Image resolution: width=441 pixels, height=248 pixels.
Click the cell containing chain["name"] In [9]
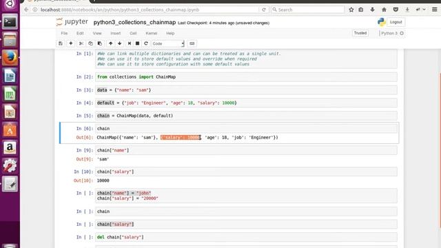click(246, 150)
